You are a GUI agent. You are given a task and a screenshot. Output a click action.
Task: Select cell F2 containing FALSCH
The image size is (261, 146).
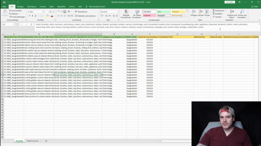150,40
